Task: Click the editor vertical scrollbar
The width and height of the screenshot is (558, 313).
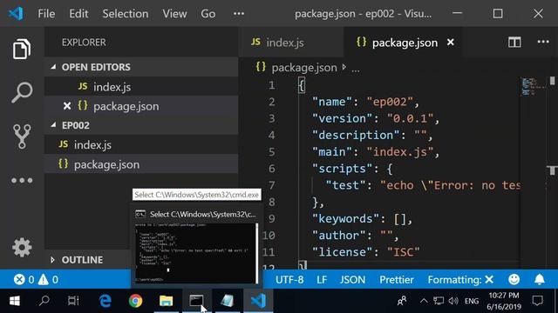Action: [552, 172]
